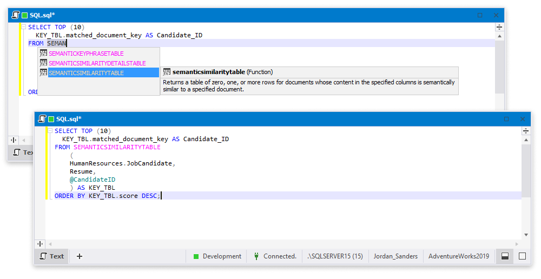Viewport: 541px width, 279px height.
Task: Click the @CandidateID variable in the front editor
Action: (x=93, y=180)
